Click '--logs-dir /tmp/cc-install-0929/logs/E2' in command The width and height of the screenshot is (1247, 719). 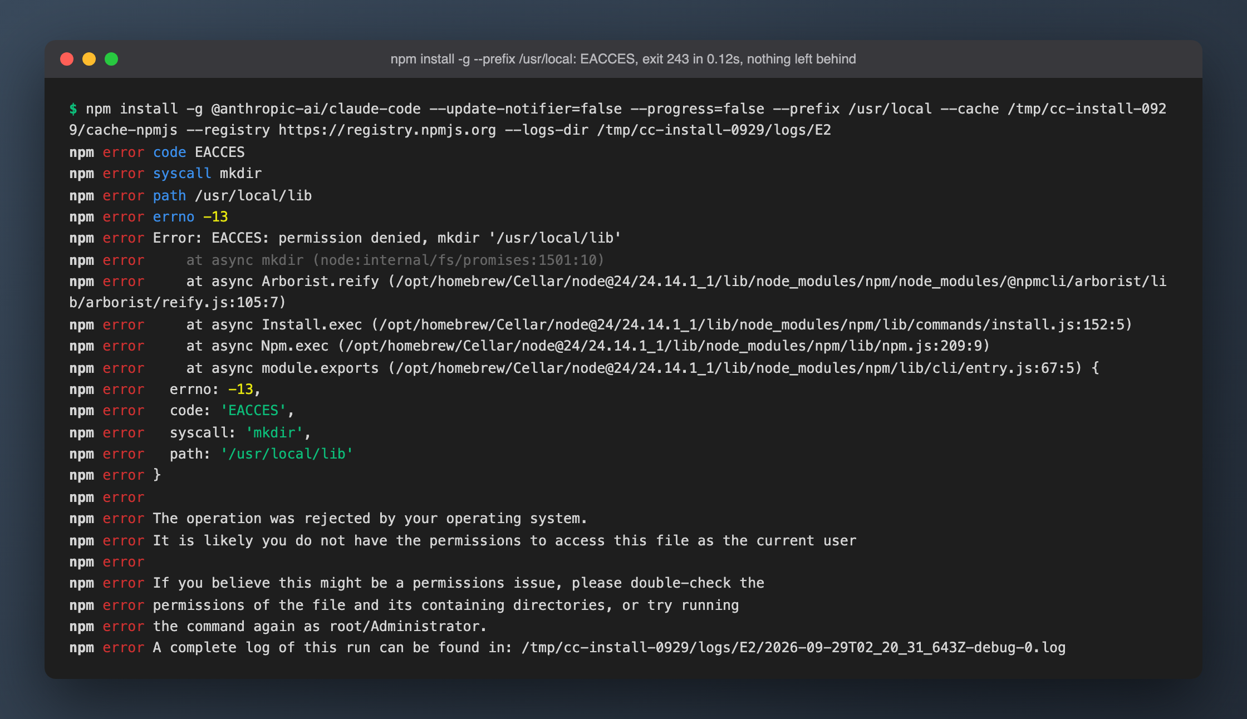[667, 130]
